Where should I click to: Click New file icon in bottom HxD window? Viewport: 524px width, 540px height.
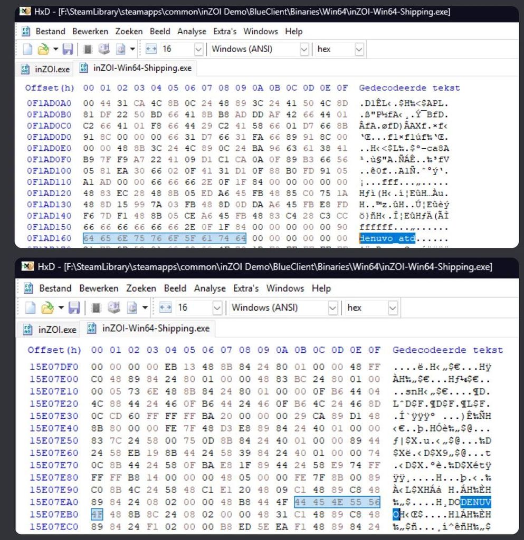point(30,307)
